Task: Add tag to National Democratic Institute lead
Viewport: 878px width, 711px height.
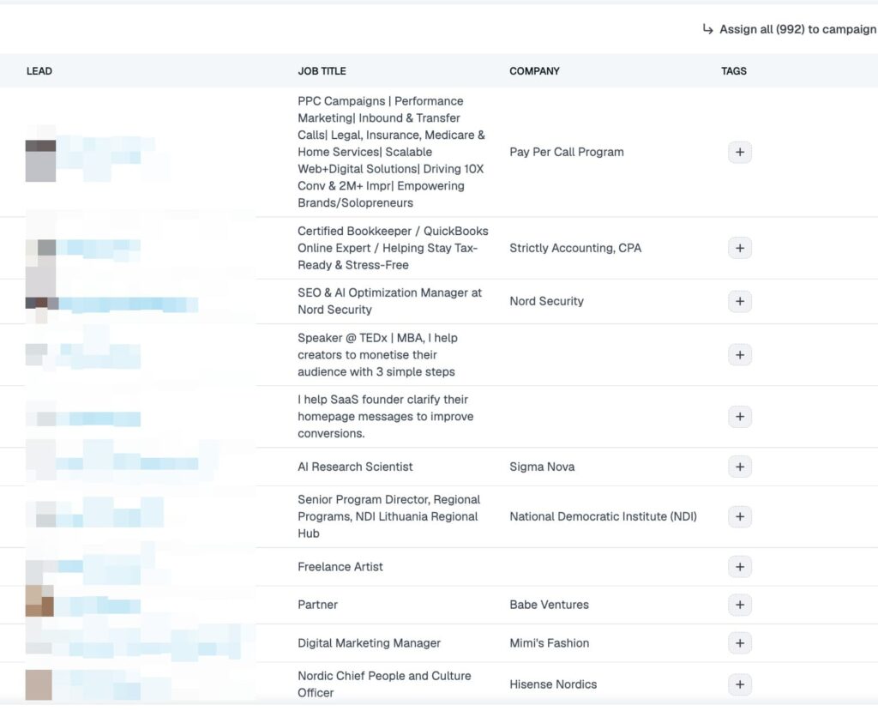Action: pos(740,516)
